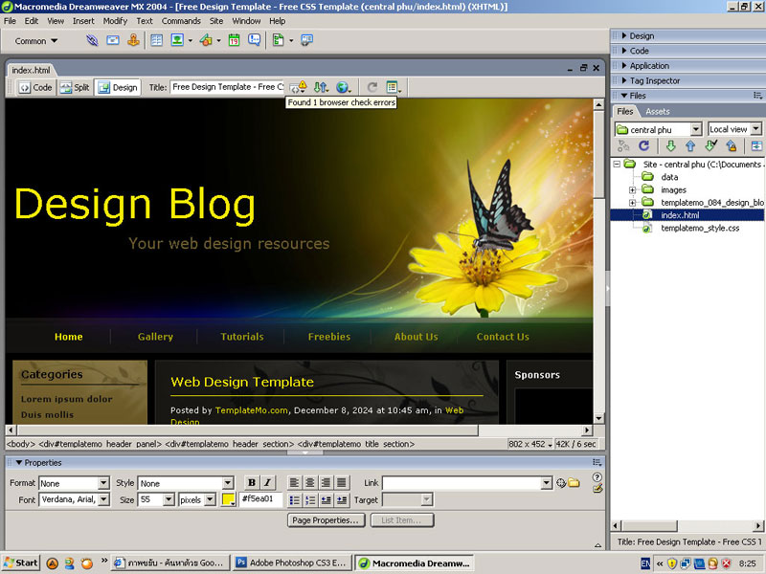Open the Local view dropdown
Image resolution: width=766 pixels, height=574 pixels.
click(x=755, y=129)
